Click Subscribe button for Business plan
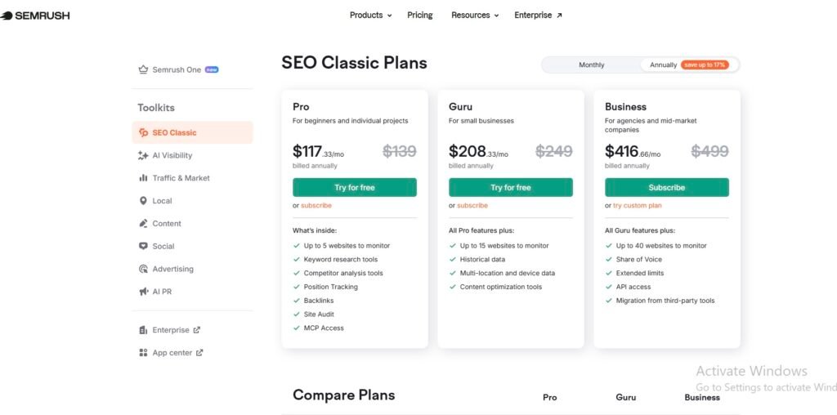The height and width of the screenshot is (415, 837). click(x=667, y=188)
